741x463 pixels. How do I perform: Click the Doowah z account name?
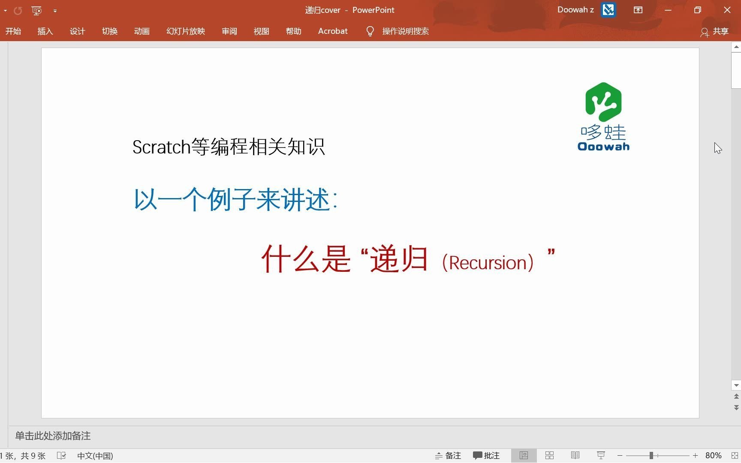click(x=575, y=10)
